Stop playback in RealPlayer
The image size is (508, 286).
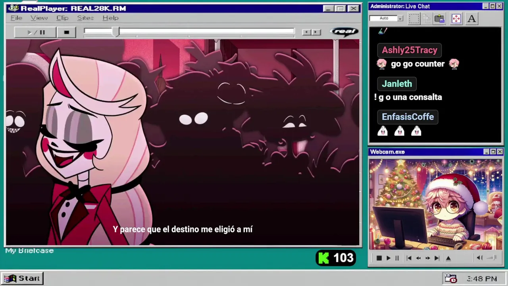pyautogui.click(x=66, y=32)
